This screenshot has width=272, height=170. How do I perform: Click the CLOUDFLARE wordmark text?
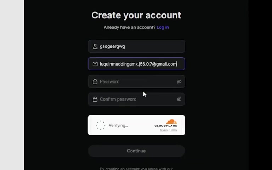click(166, 126)
